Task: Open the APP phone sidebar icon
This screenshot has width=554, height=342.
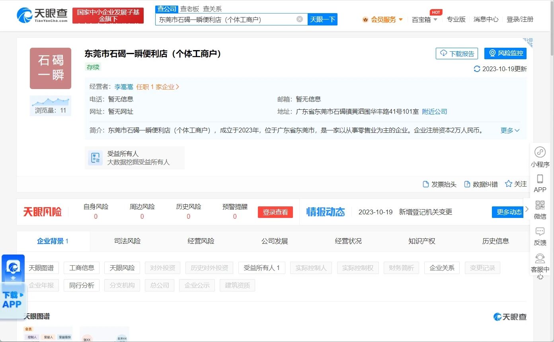Action: click(540, 179)
